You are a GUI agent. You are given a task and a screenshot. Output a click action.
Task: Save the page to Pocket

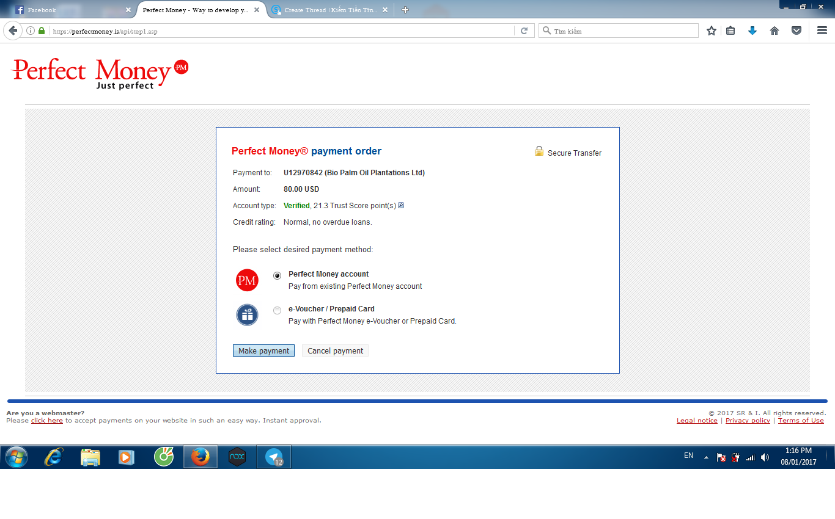[x=796, y=31]
